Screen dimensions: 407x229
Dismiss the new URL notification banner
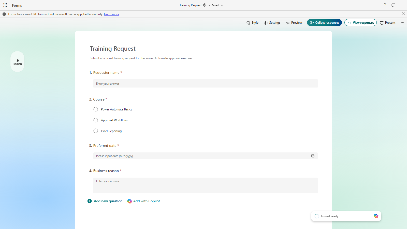pos(403,14)
